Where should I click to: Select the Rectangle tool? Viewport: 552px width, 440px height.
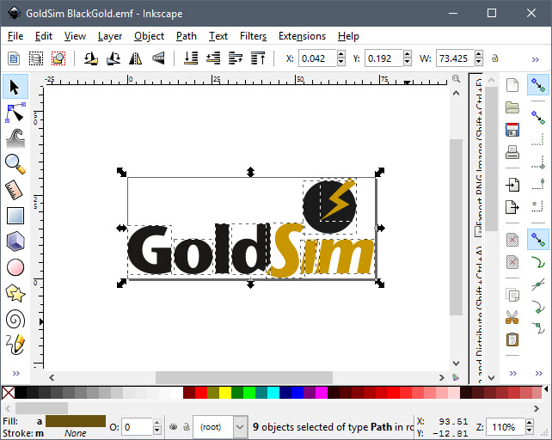(15, 216)
